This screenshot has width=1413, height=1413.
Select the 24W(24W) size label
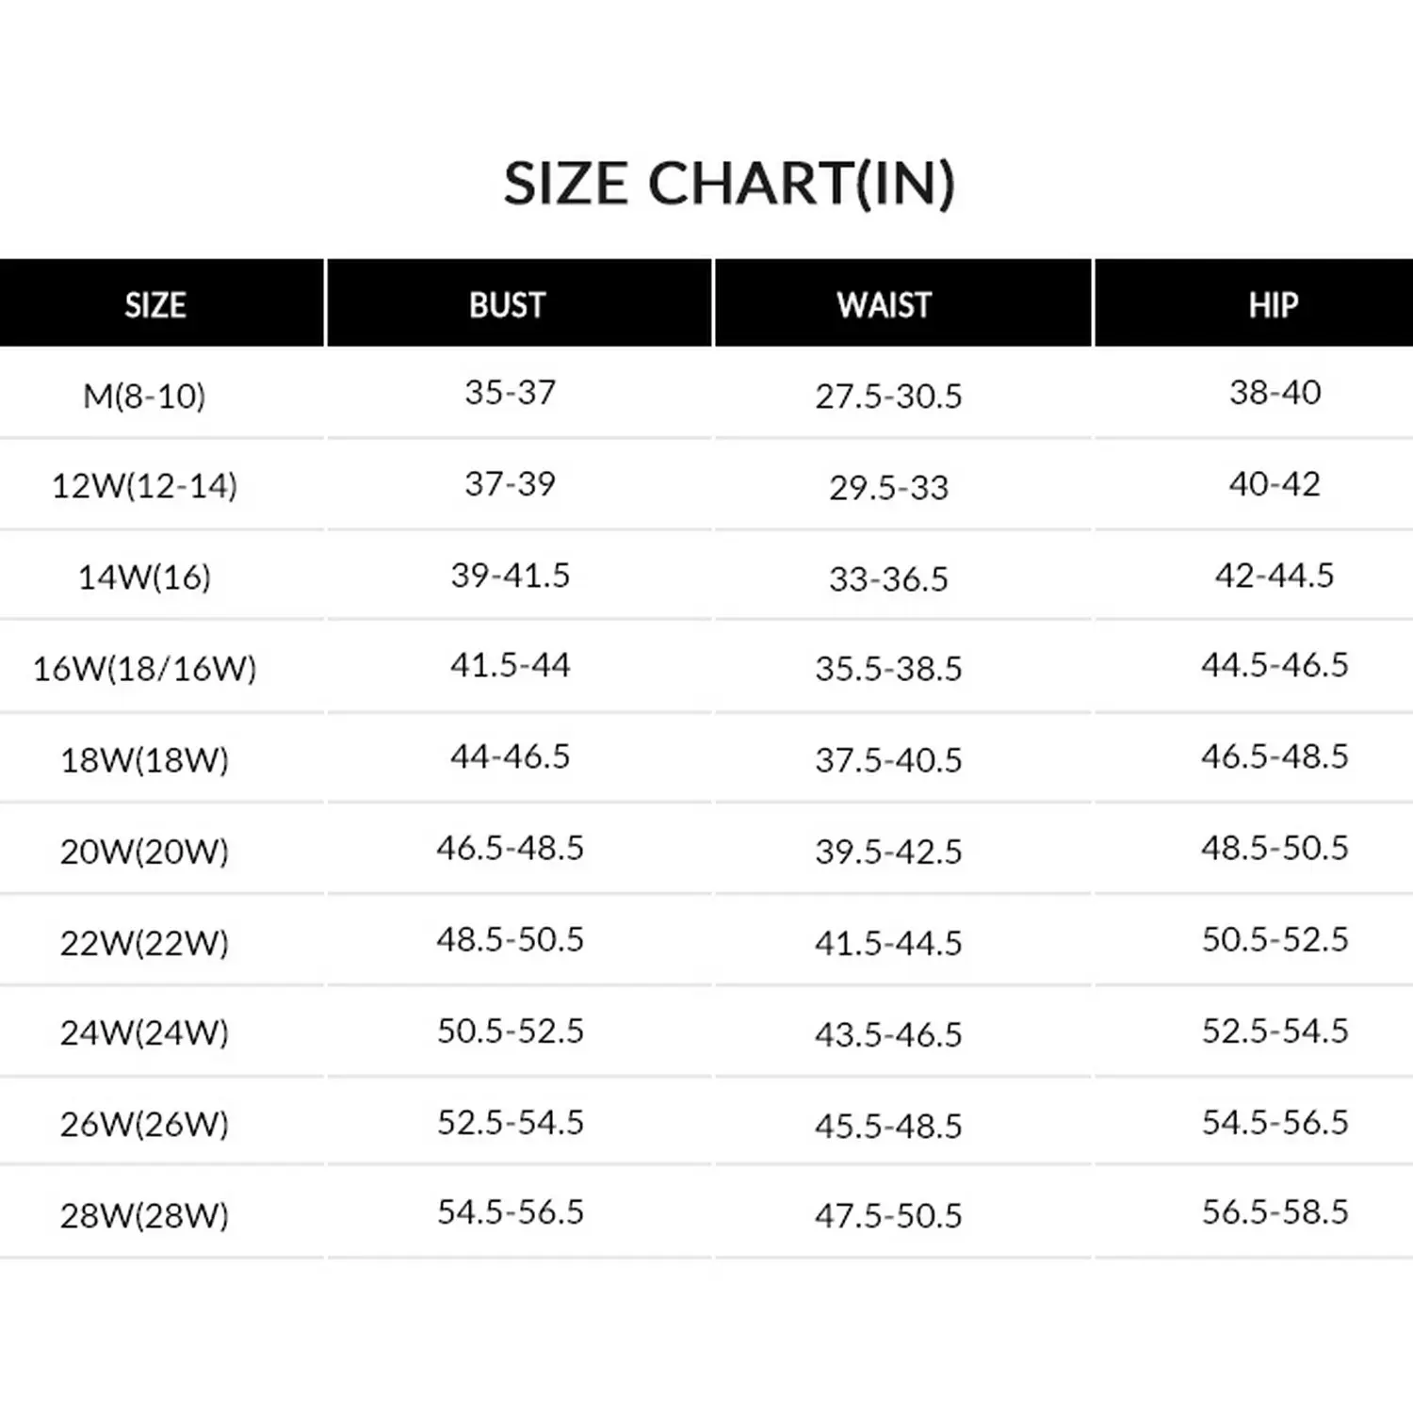coord(144,1032)
